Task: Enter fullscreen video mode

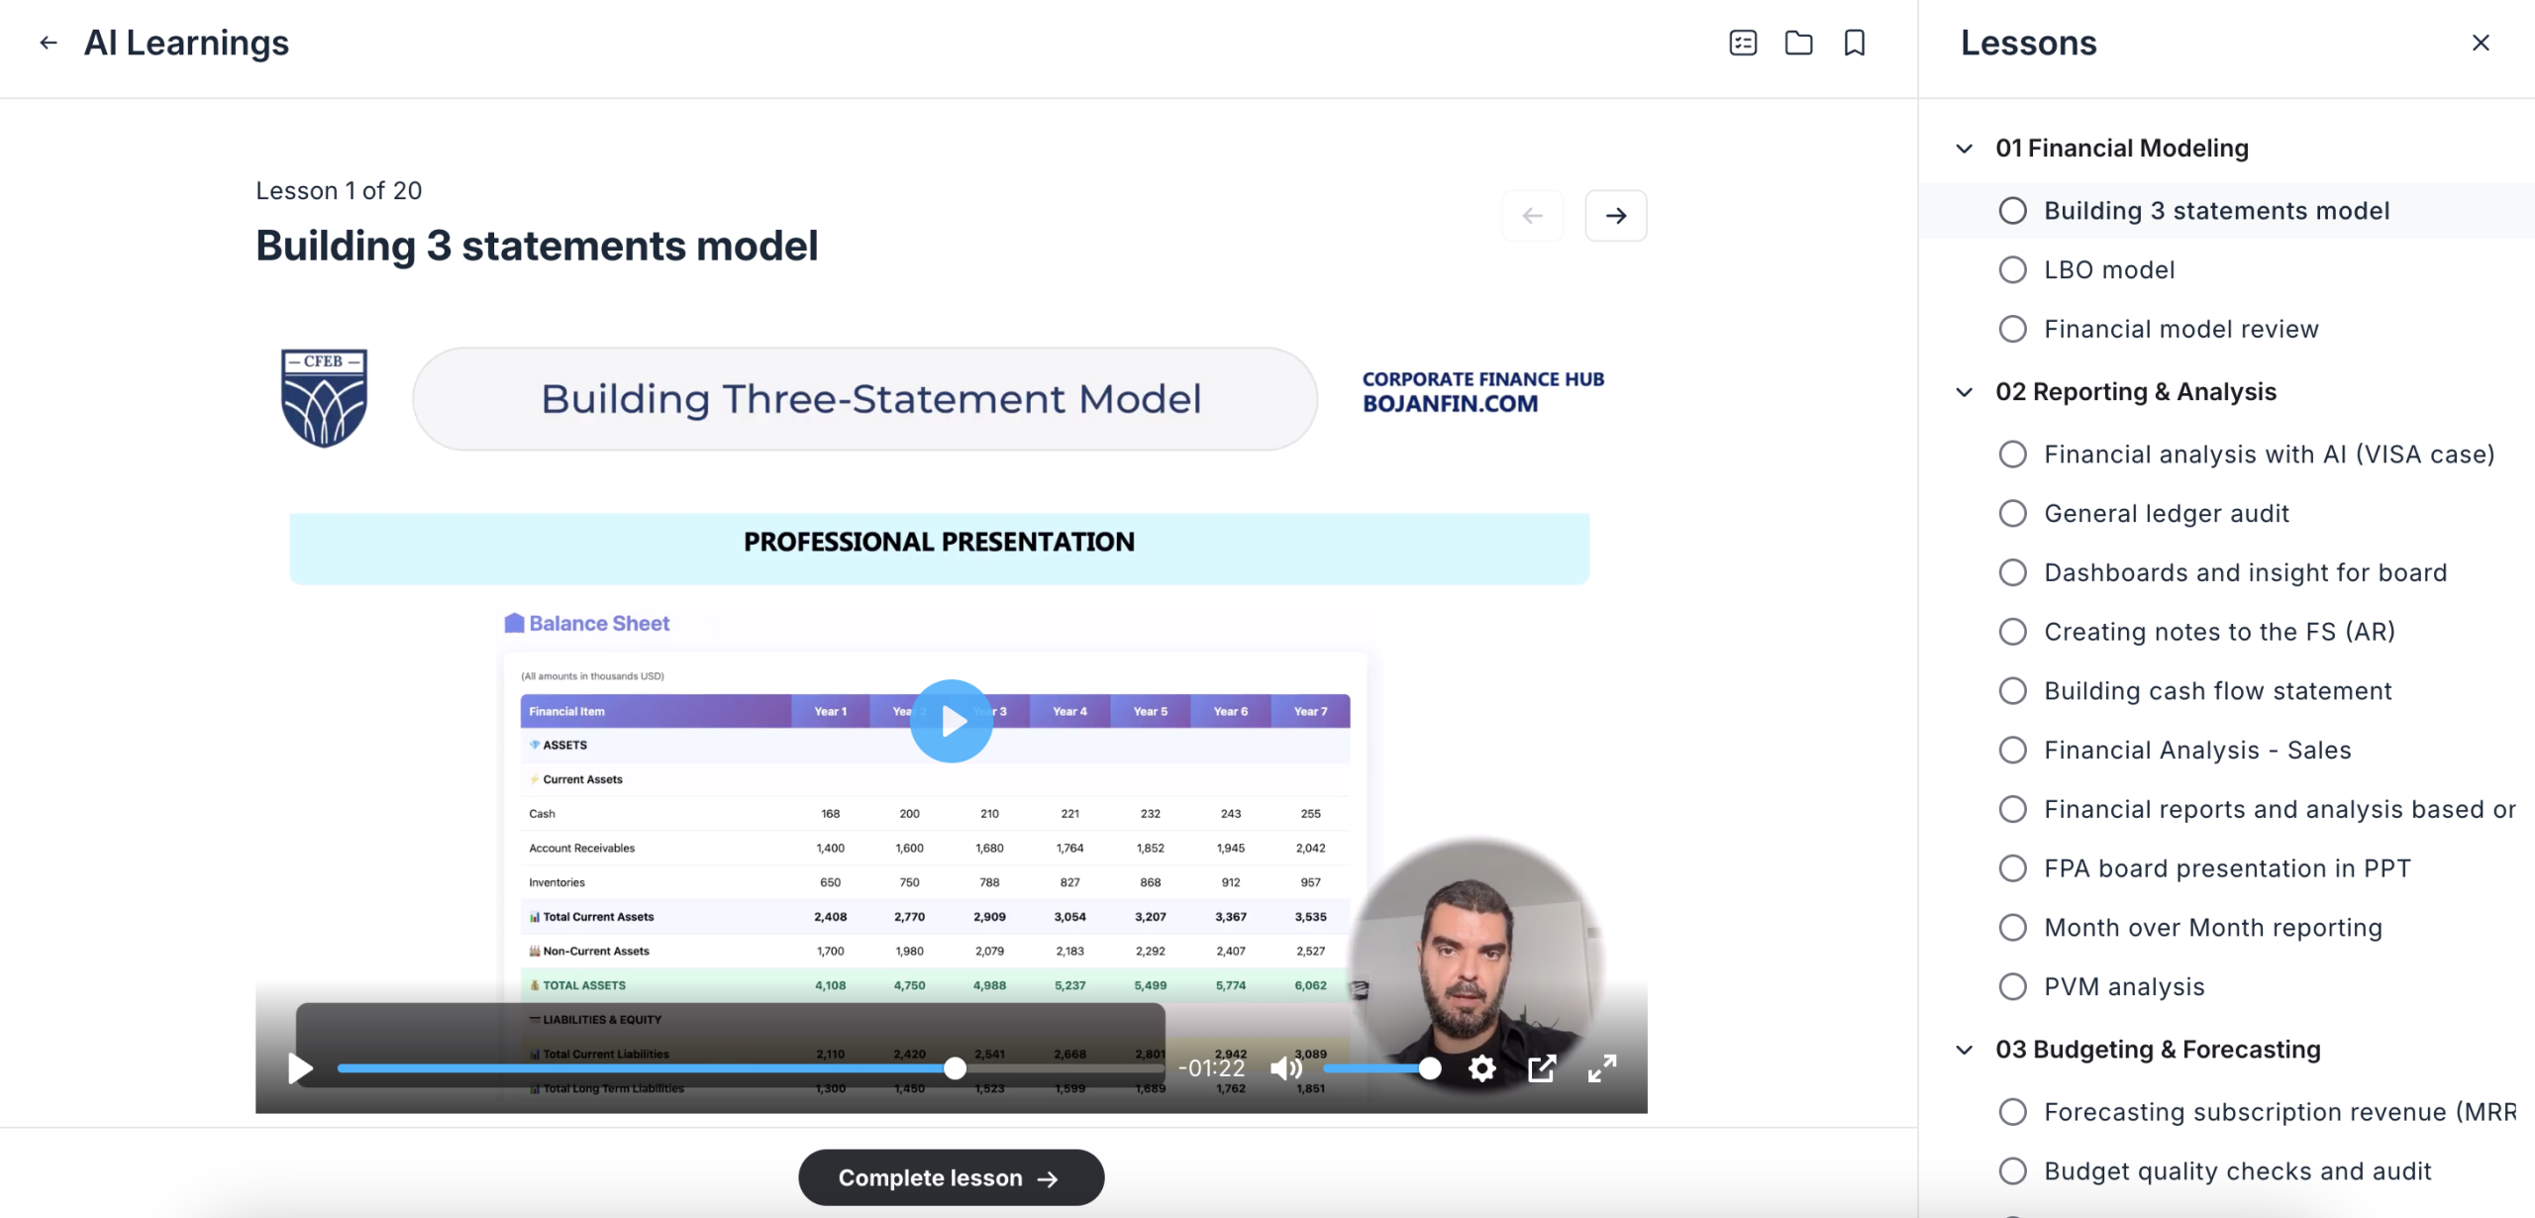Action: click(1601, 1067)
